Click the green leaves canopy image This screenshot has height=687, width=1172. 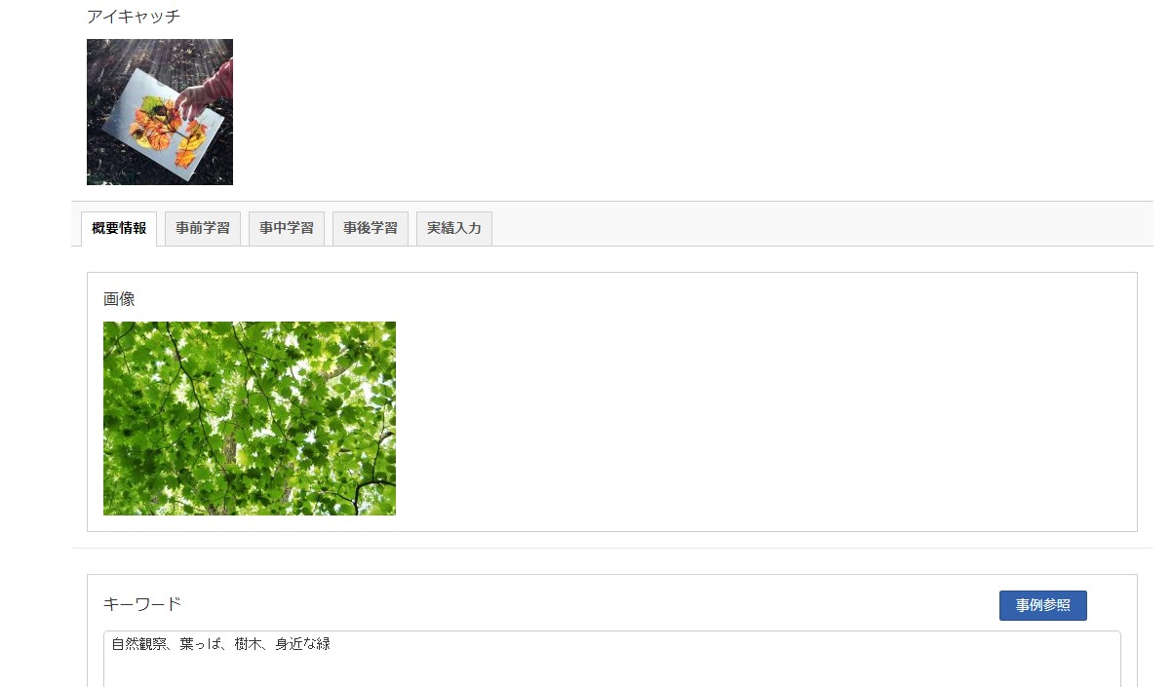(x=250, y=418)
